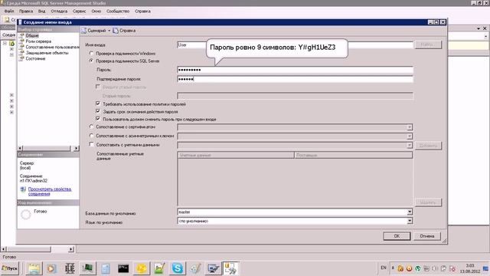This screenshot has height=276, width=490.
Task: Click the Сценарий script icon in dialog toolbar
Action: click(x=83, y=31)
